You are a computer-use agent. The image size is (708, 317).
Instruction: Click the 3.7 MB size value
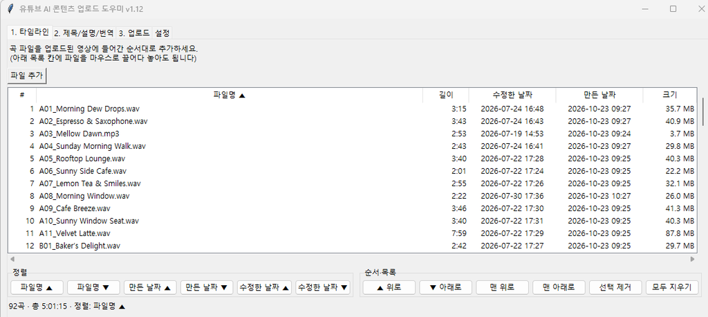pos(682,134)
